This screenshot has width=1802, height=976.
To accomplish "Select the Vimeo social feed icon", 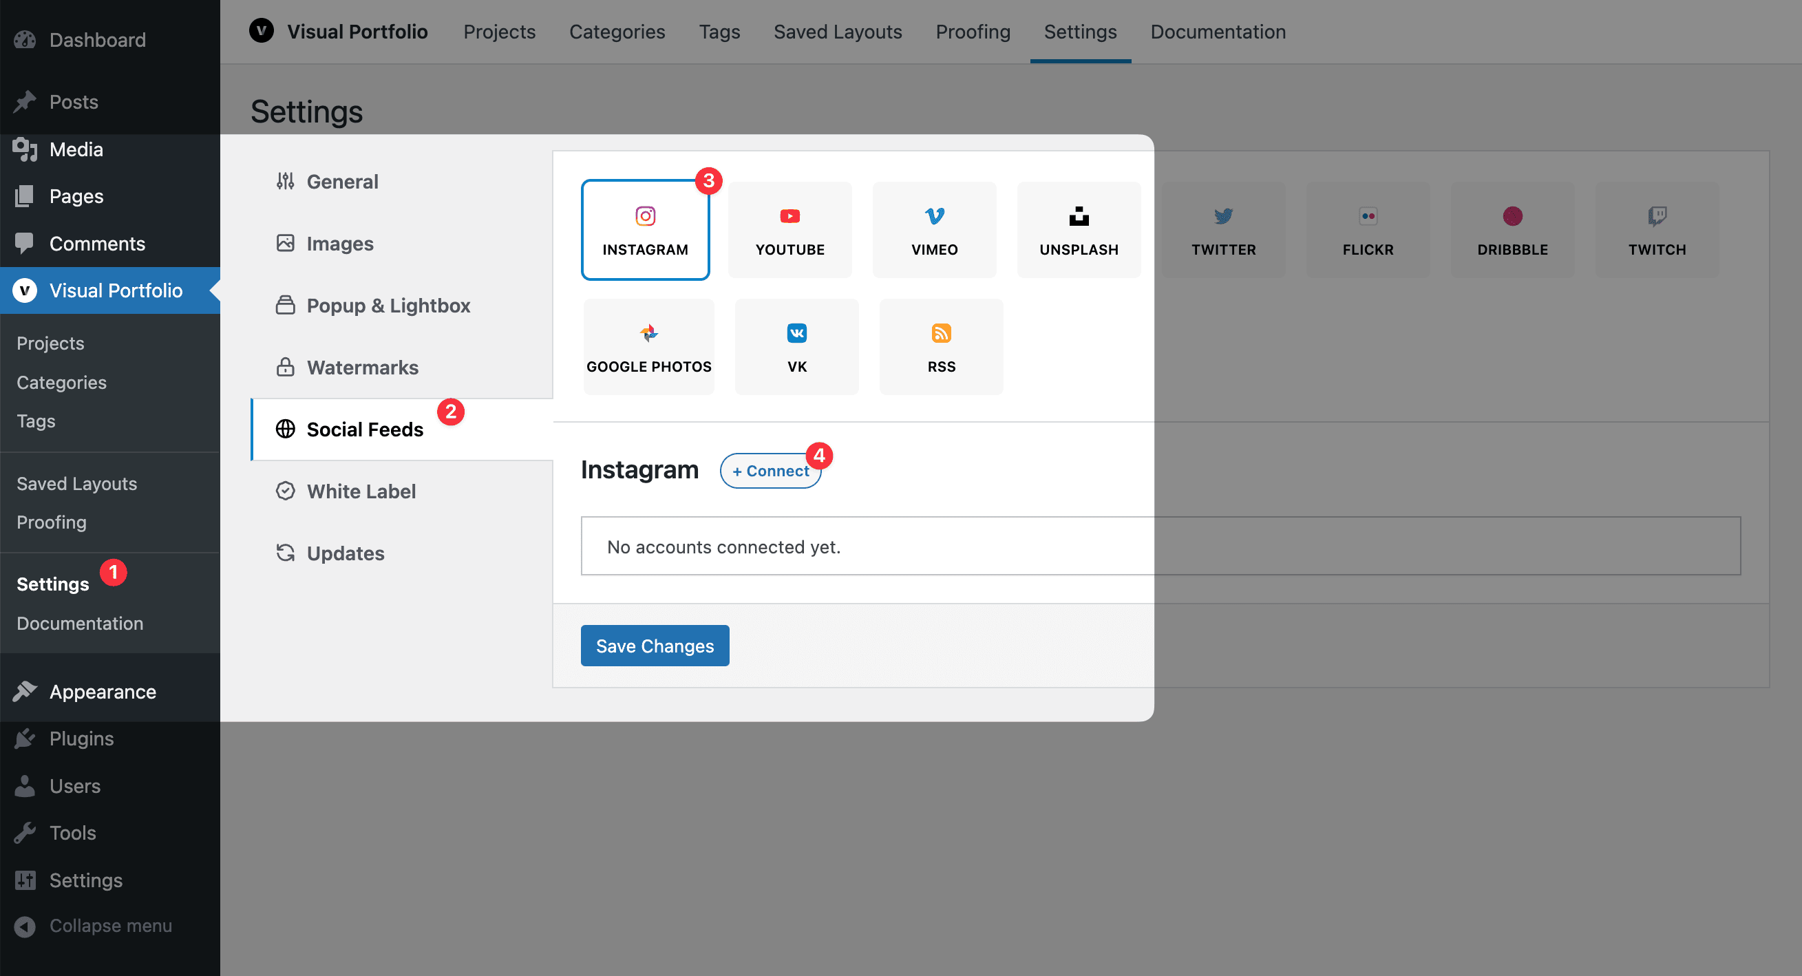I will tap(934, 229).
